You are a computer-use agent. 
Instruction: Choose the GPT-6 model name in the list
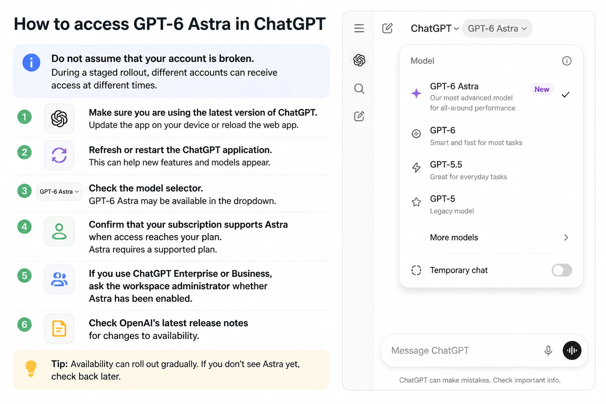(443, 130)
